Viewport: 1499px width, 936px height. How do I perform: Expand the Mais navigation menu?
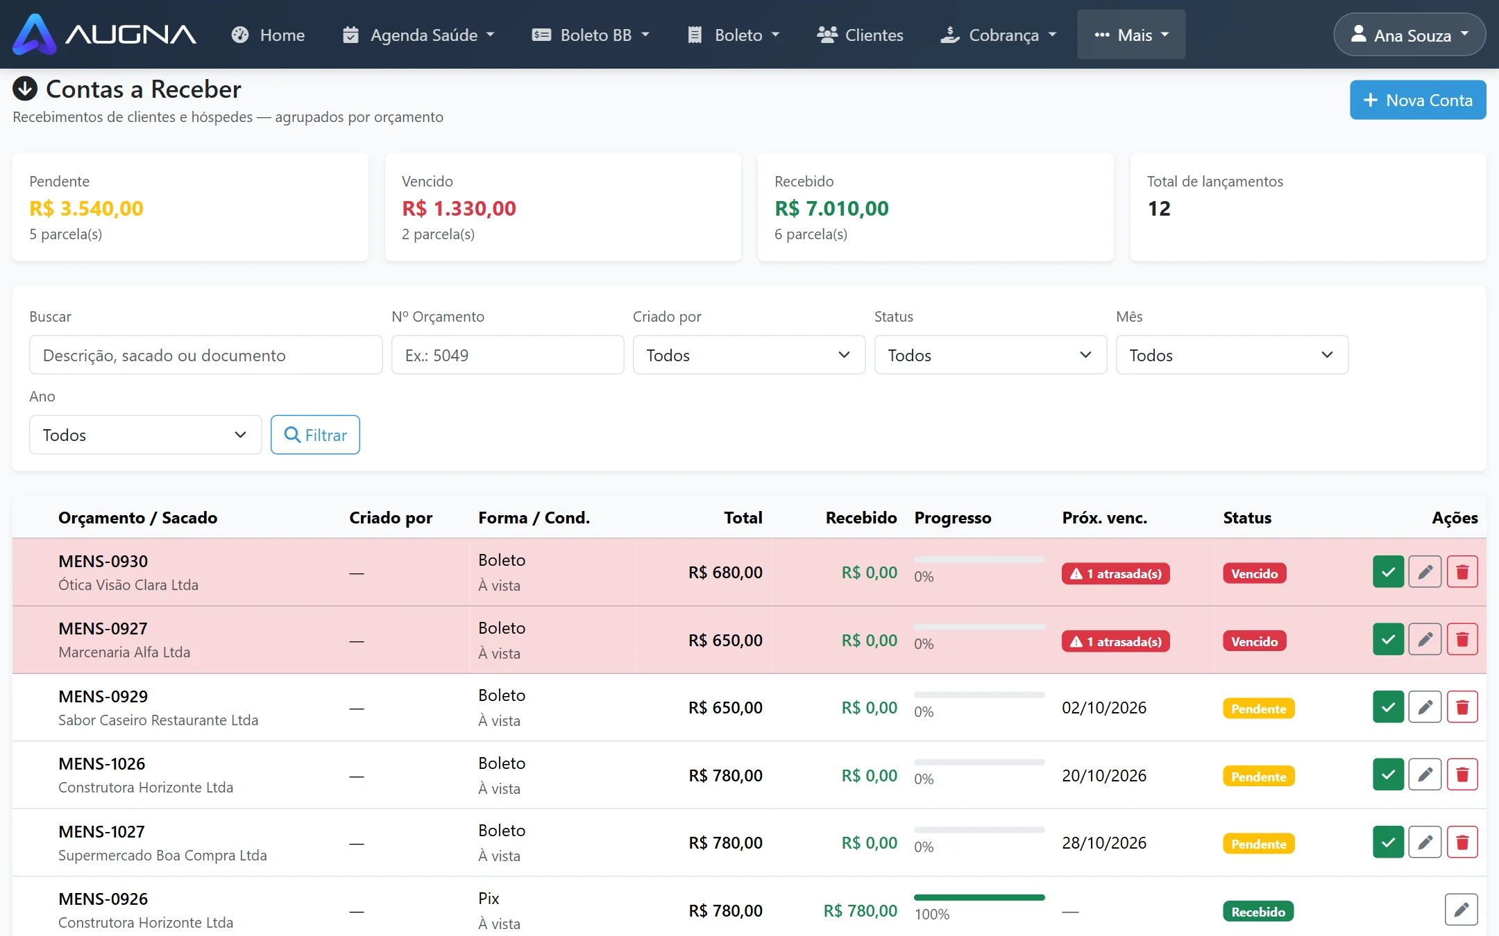pyautogui.click(x=1131, y=35)
